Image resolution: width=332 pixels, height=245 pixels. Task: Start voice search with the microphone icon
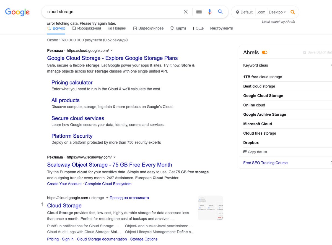coord(210,12)
